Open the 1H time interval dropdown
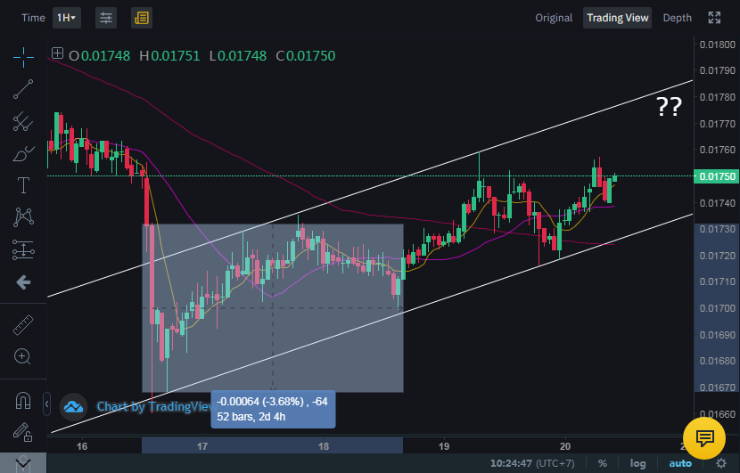The image size is (740, 473). (x=67, y=18)
